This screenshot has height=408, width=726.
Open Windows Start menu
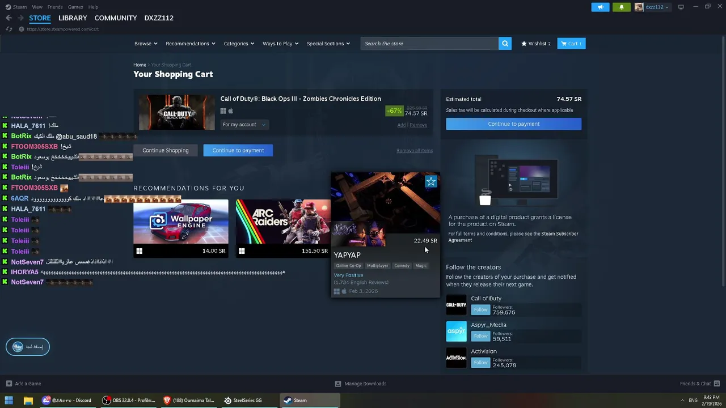[x=9, y=400]
